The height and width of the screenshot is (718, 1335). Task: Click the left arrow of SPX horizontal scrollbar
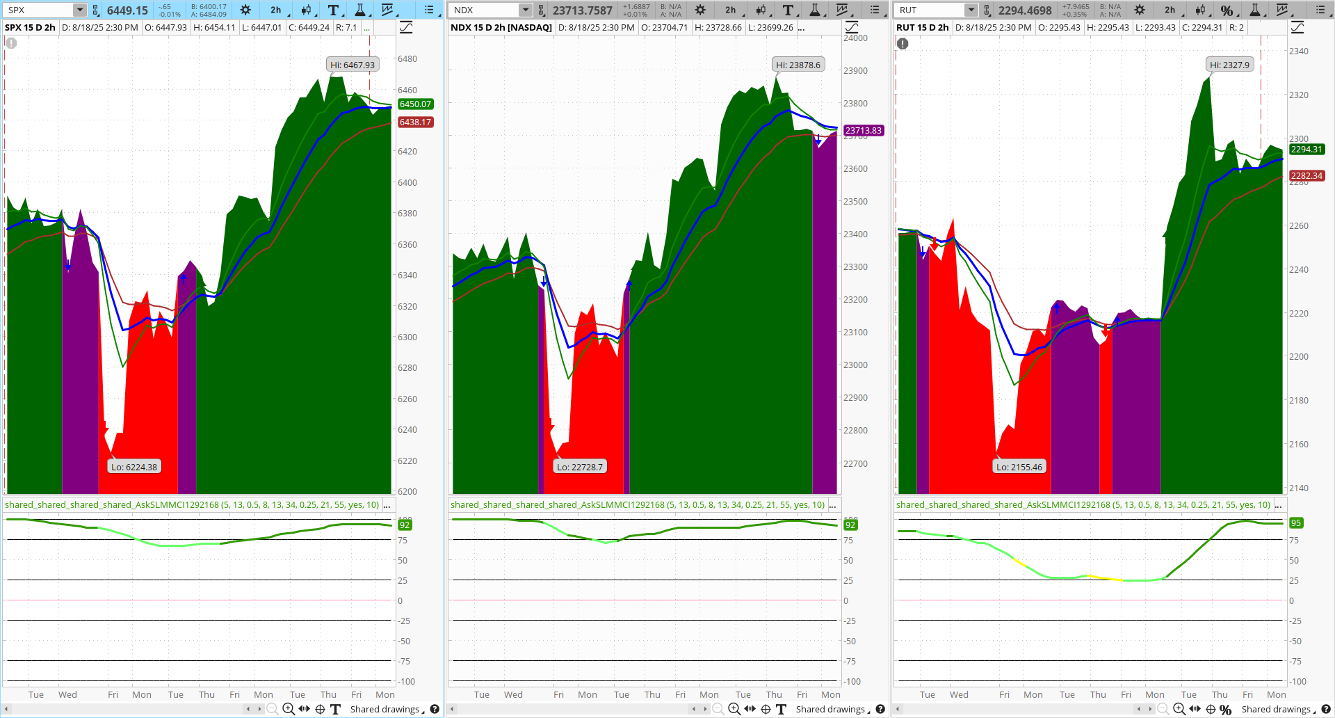click(x=250, y=709)
